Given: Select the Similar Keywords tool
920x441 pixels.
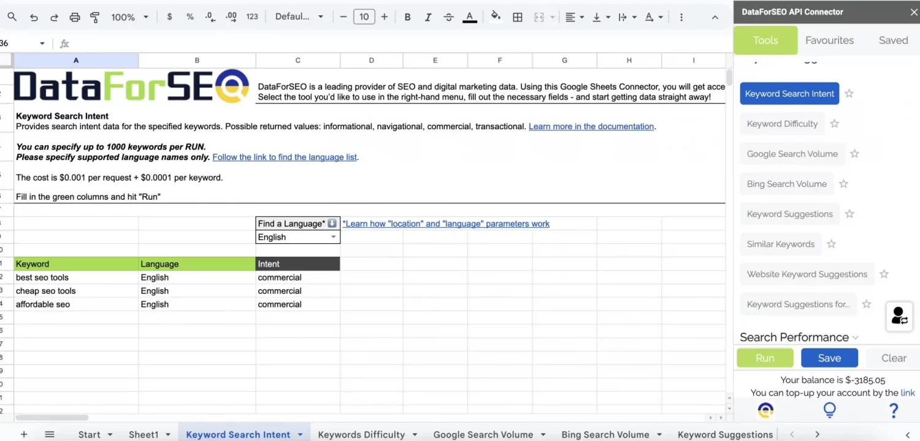Looking at the screenshot, I should pos(780,244).
